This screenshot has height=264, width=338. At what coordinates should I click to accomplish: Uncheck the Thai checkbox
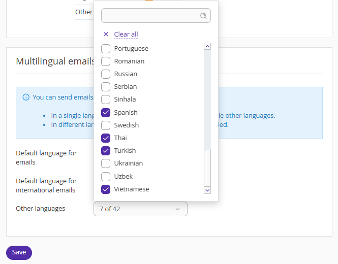[x=106, y=138]
